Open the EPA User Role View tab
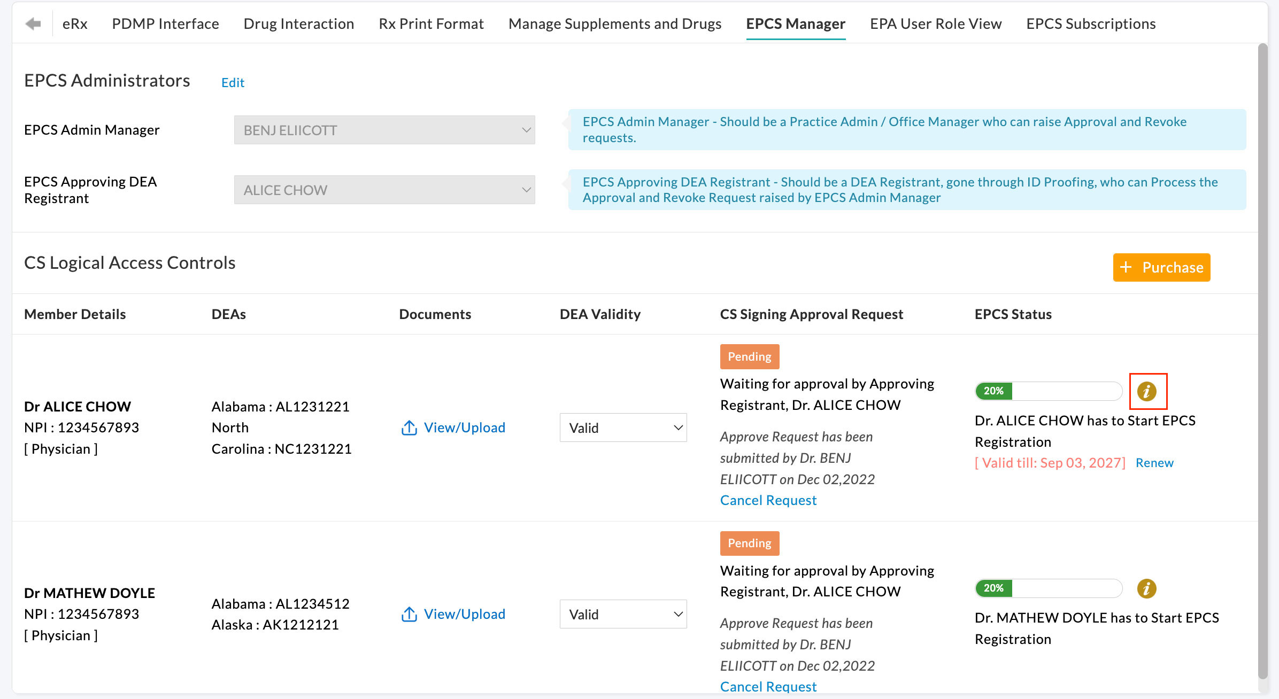Viewport: 1279px width, 699px height. coord(935,24)
